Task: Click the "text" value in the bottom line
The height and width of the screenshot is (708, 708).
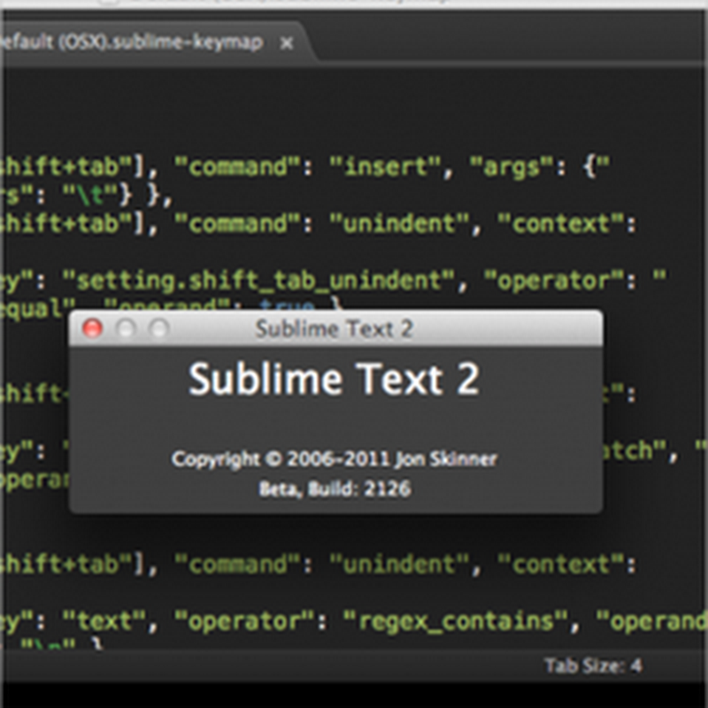Action: point(104,621)
